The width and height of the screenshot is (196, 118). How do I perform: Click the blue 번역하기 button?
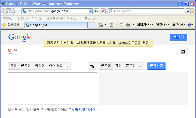click(156, 66)
